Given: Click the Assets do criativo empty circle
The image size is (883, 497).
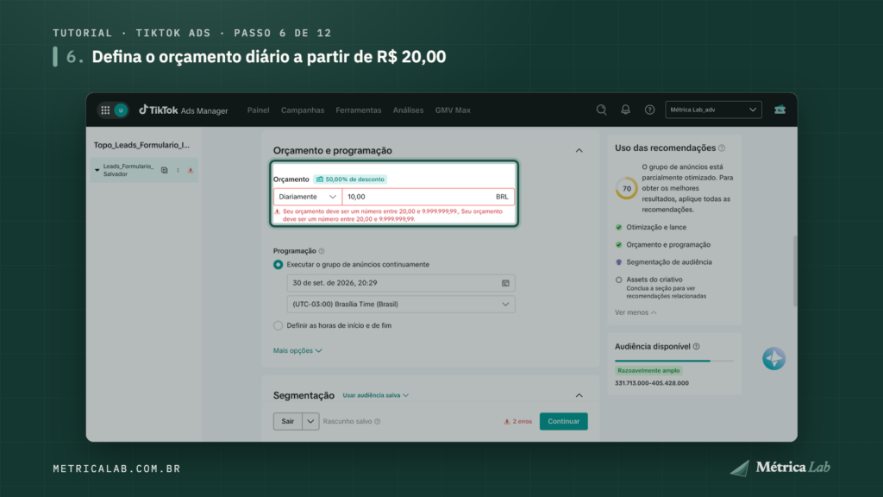Looking at the screenshot, I should click(619, 280).
